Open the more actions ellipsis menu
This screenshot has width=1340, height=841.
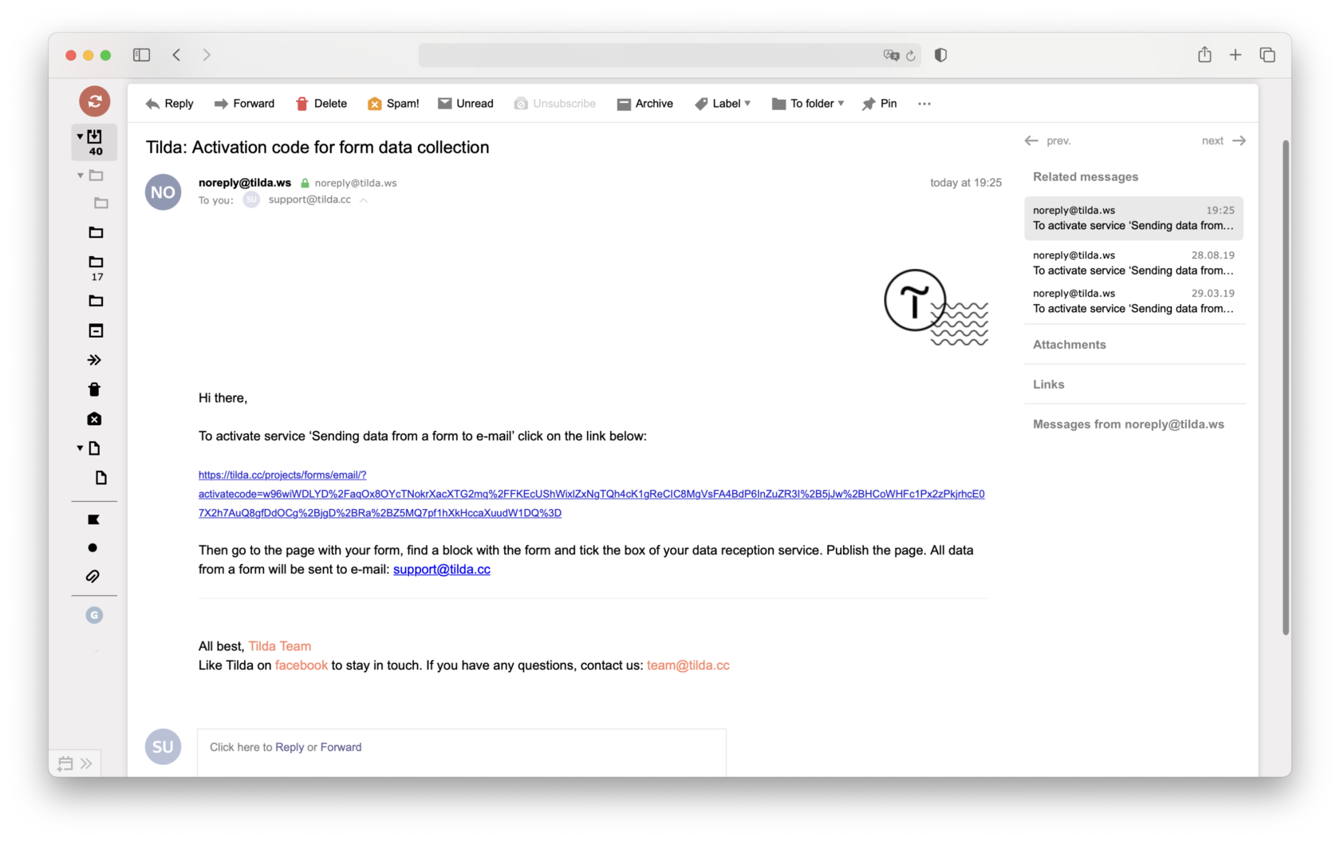(x=924, y=104)
